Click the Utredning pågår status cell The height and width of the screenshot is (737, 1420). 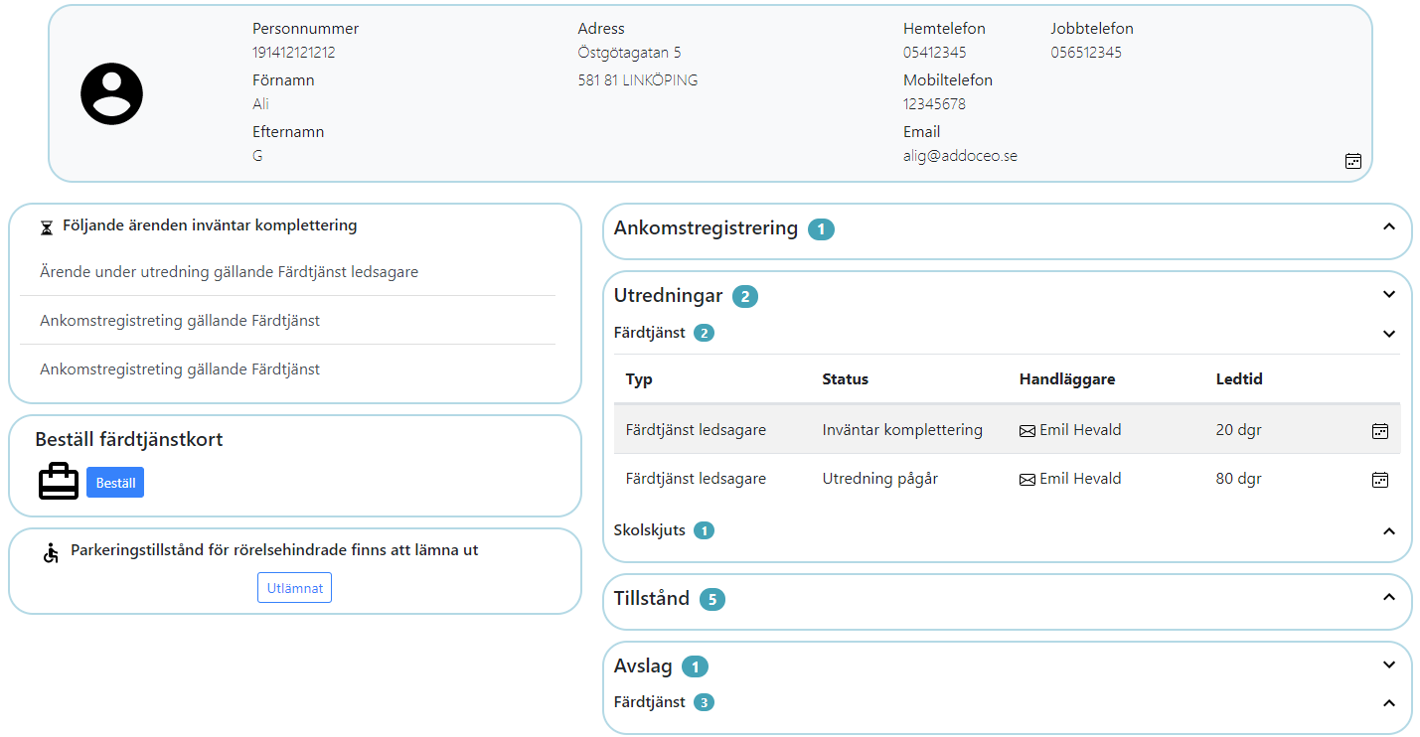880,479
